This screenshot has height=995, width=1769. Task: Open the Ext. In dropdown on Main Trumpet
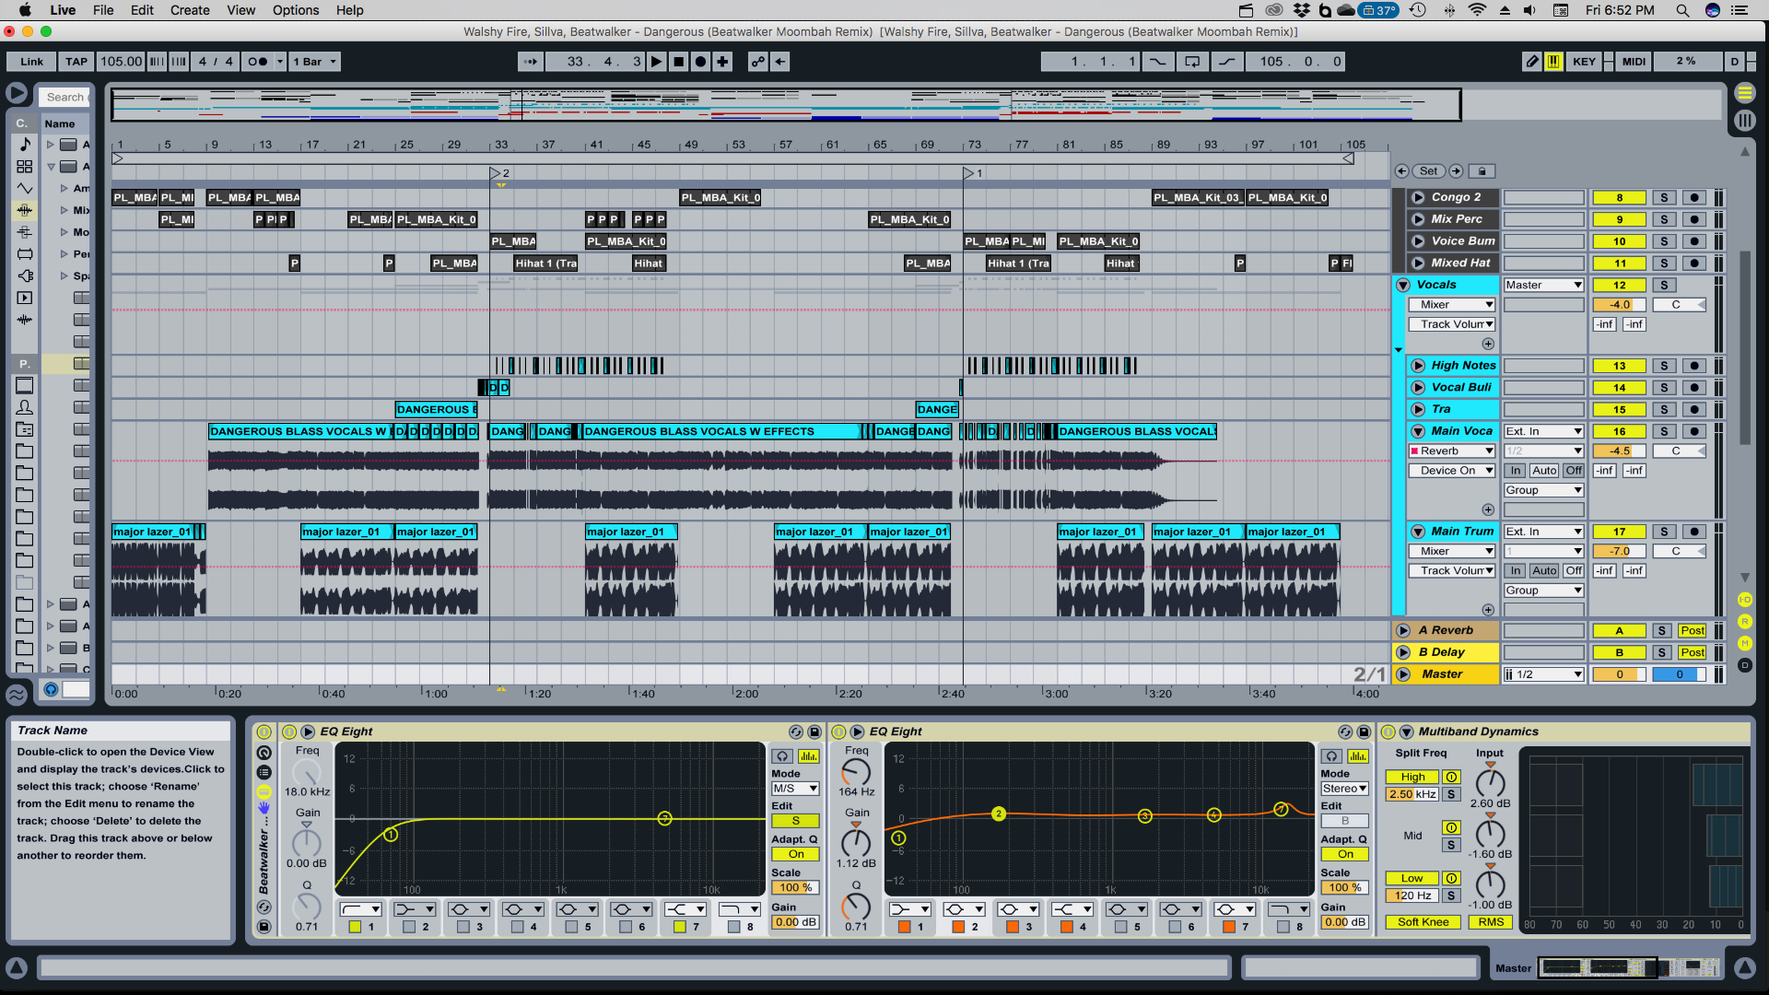(1542, 532)
